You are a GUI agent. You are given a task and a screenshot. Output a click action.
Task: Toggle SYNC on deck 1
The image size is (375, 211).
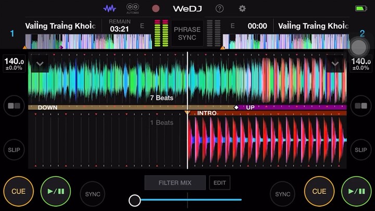[93, 194]
